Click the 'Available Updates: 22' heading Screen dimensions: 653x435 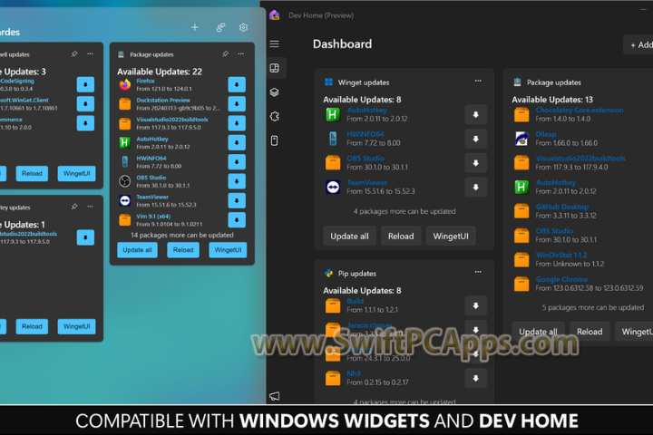160,72
